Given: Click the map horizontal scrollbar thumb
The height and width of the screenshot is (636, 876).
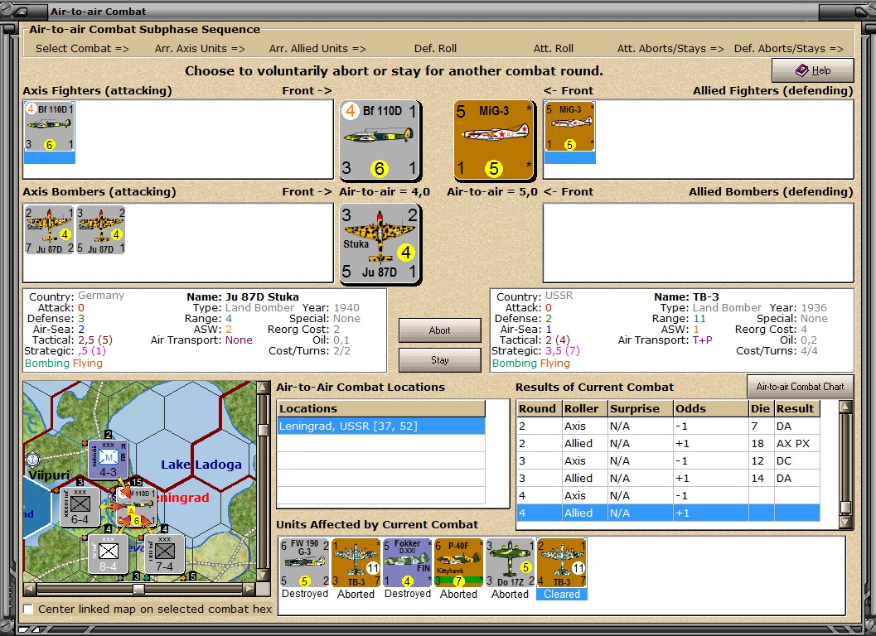Looking at the screenshot, I should pos(138,589).
